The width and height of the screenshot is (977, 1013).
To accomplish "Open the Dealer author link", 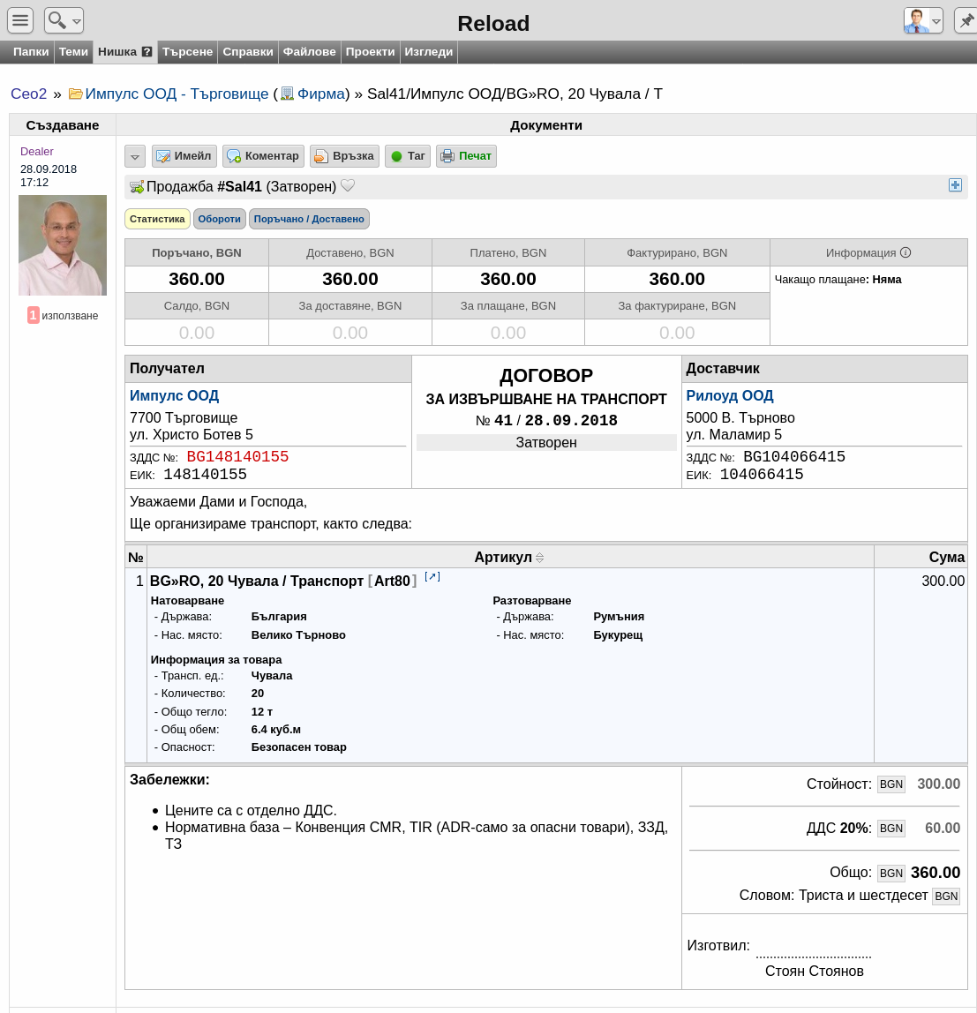I will click(x=37, y=151).
